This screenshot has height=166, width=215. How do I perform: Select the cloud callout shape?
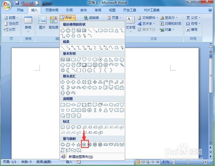[x=79, y=127]
